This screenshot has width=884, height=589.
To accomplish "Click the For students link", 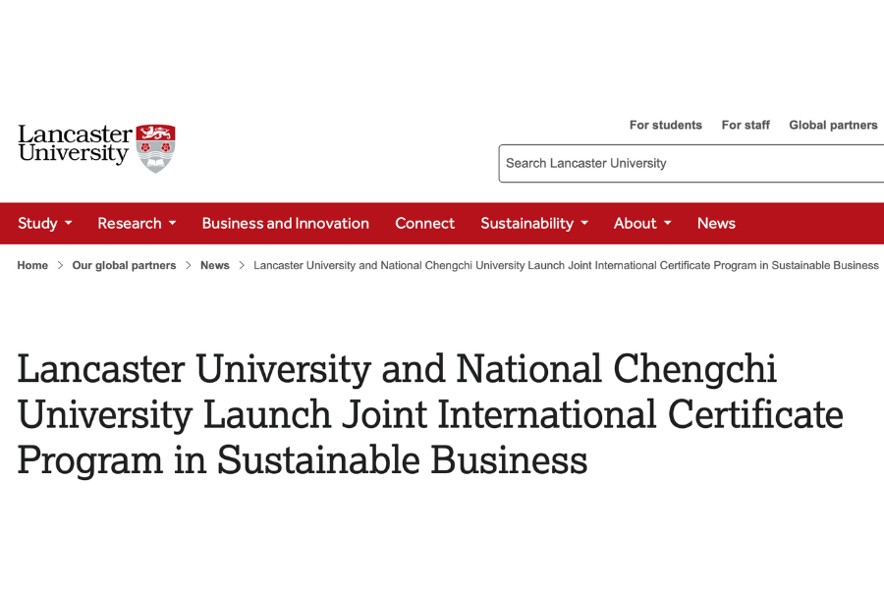I will pos(666,125).
